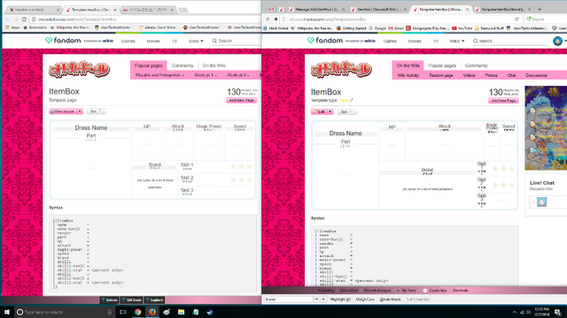Image resolution: width=567 pixels, height=318 pixels.
Task: Select Popular pages tab in right window
Action: click(442, 65)
